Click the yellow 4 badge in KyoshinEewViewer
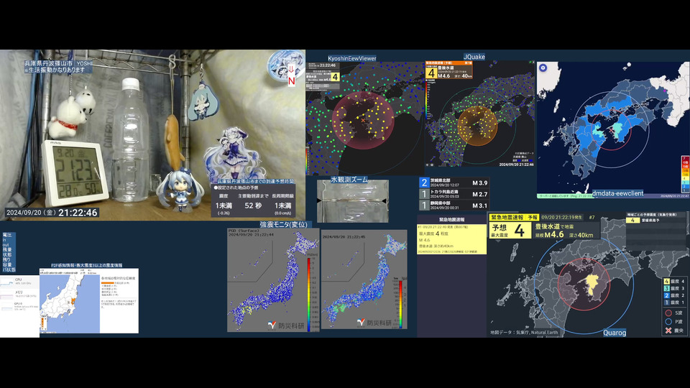Image resolution: width=690 pixels, height=388 pixels. tap(335, 77)
